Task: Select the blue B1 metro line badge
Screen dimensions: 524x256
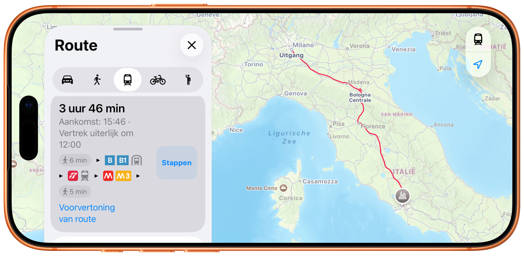Action: (123, 160)
